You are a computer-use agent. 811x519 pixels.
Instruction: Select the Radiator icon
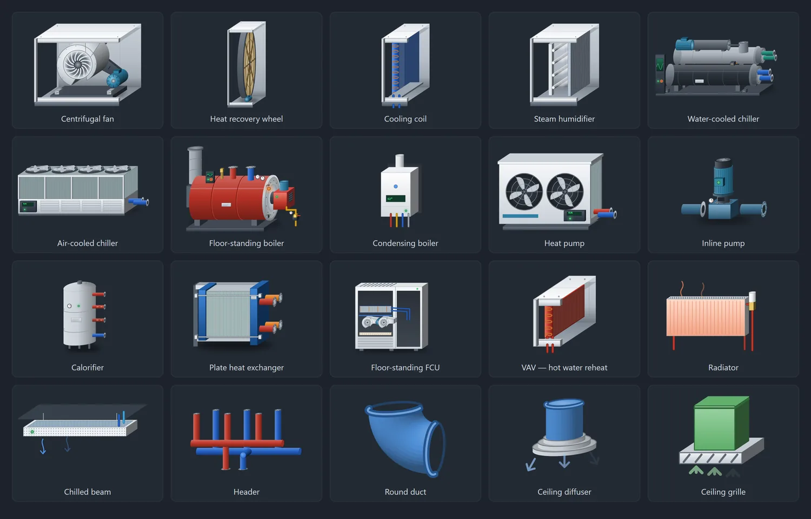711,316
